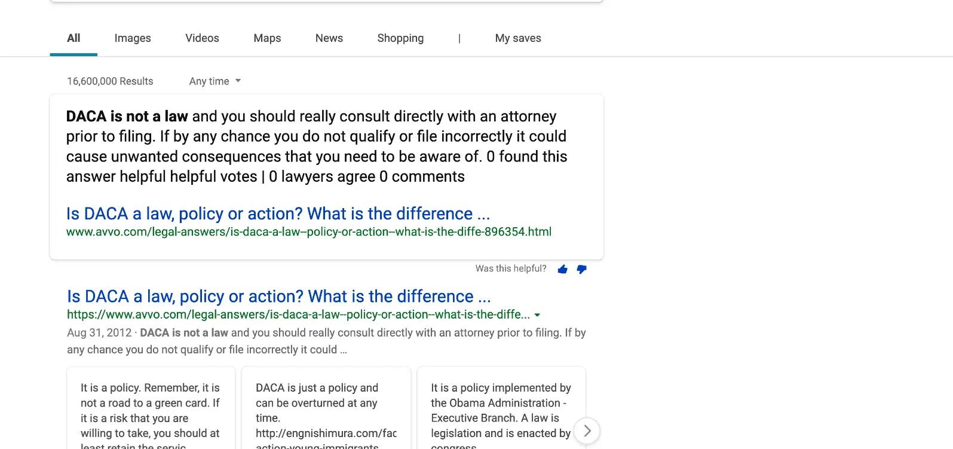Click the thumbs down feedback icon
Viewport: 953px width, 449px height.
[581, 270]
